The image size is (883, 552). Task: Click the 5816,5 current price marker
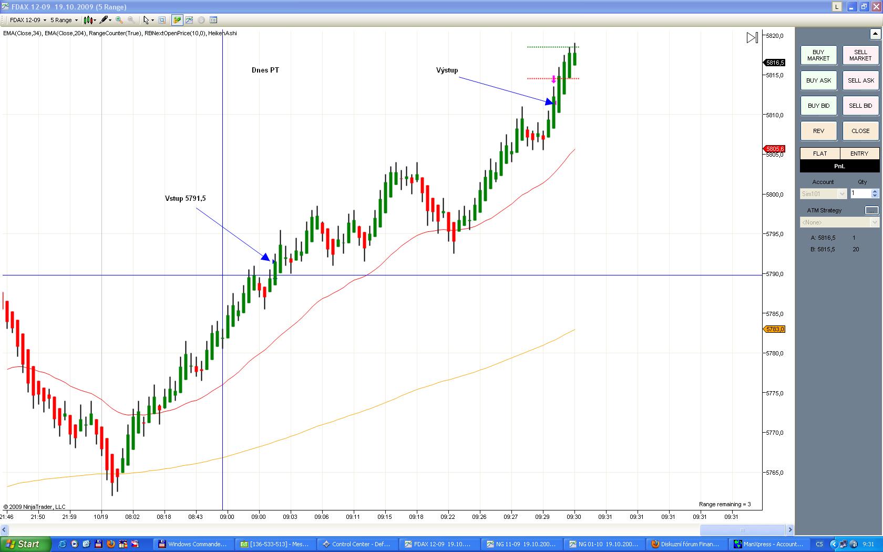click(774, 63)
